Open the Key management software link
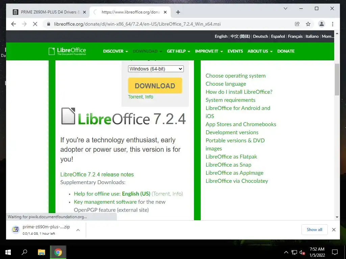 105,202
